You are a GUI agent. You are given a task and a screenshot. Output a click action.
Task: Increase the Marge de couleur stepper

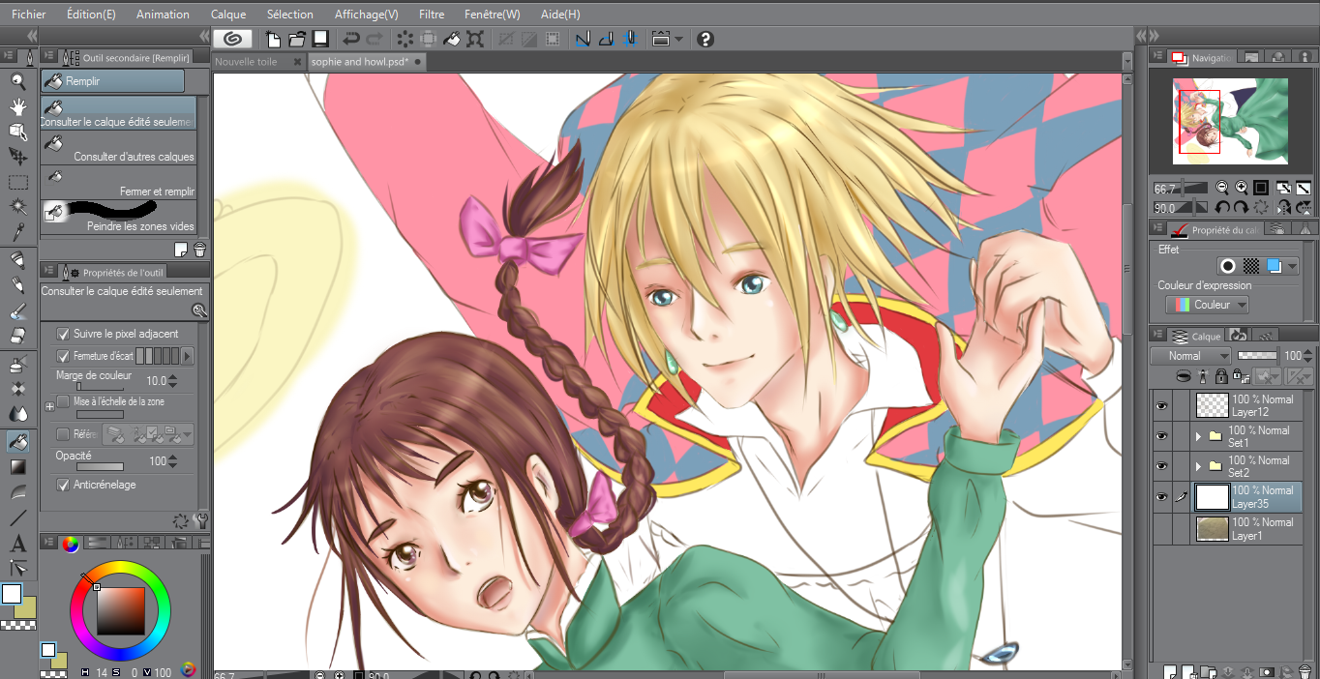coord(173,377)
